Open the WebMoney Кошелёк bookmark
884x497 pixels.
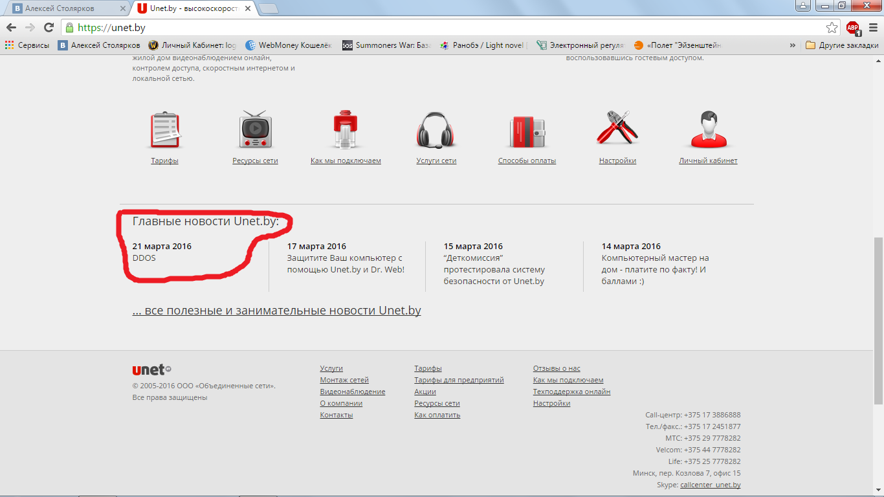click(x=289, y=45)
